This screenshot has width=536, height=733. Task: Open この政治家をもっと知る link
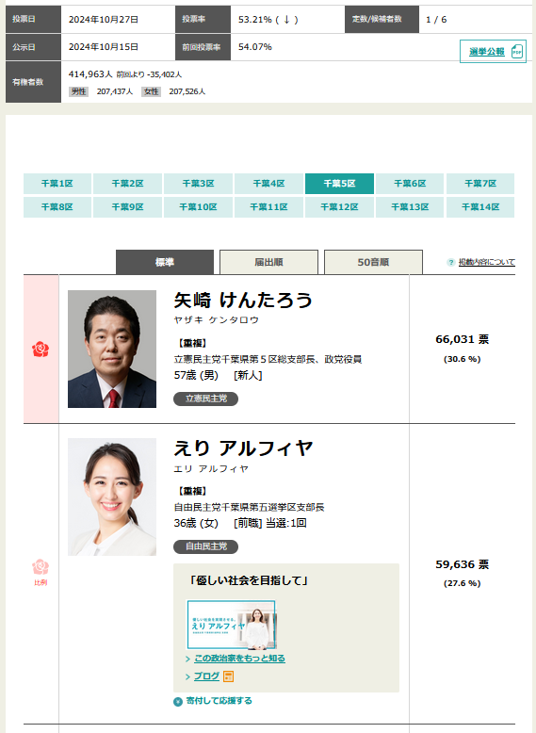click(x=239, y=659)
